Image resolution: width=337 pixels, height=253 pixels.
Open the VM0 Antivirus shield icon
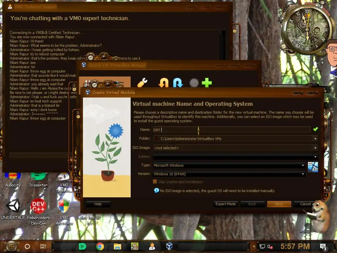64,211
